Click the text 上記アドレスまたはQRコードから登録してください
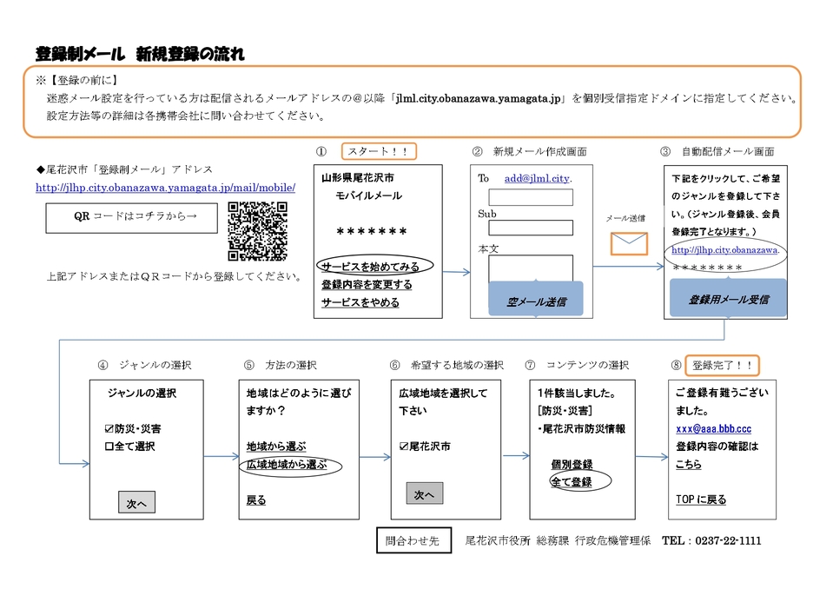833x589 pixels. tap(175, 276)
